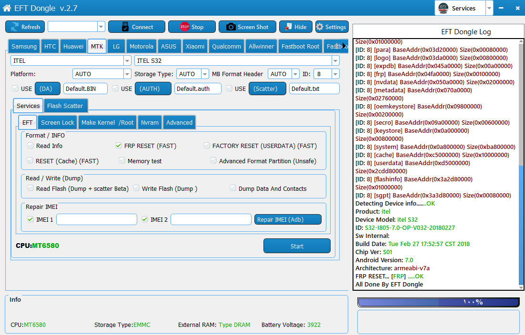Tick Read Flash (Dump + scatter Beta)
Viewport: 525px width, 335px height.
tap(30, 188)
